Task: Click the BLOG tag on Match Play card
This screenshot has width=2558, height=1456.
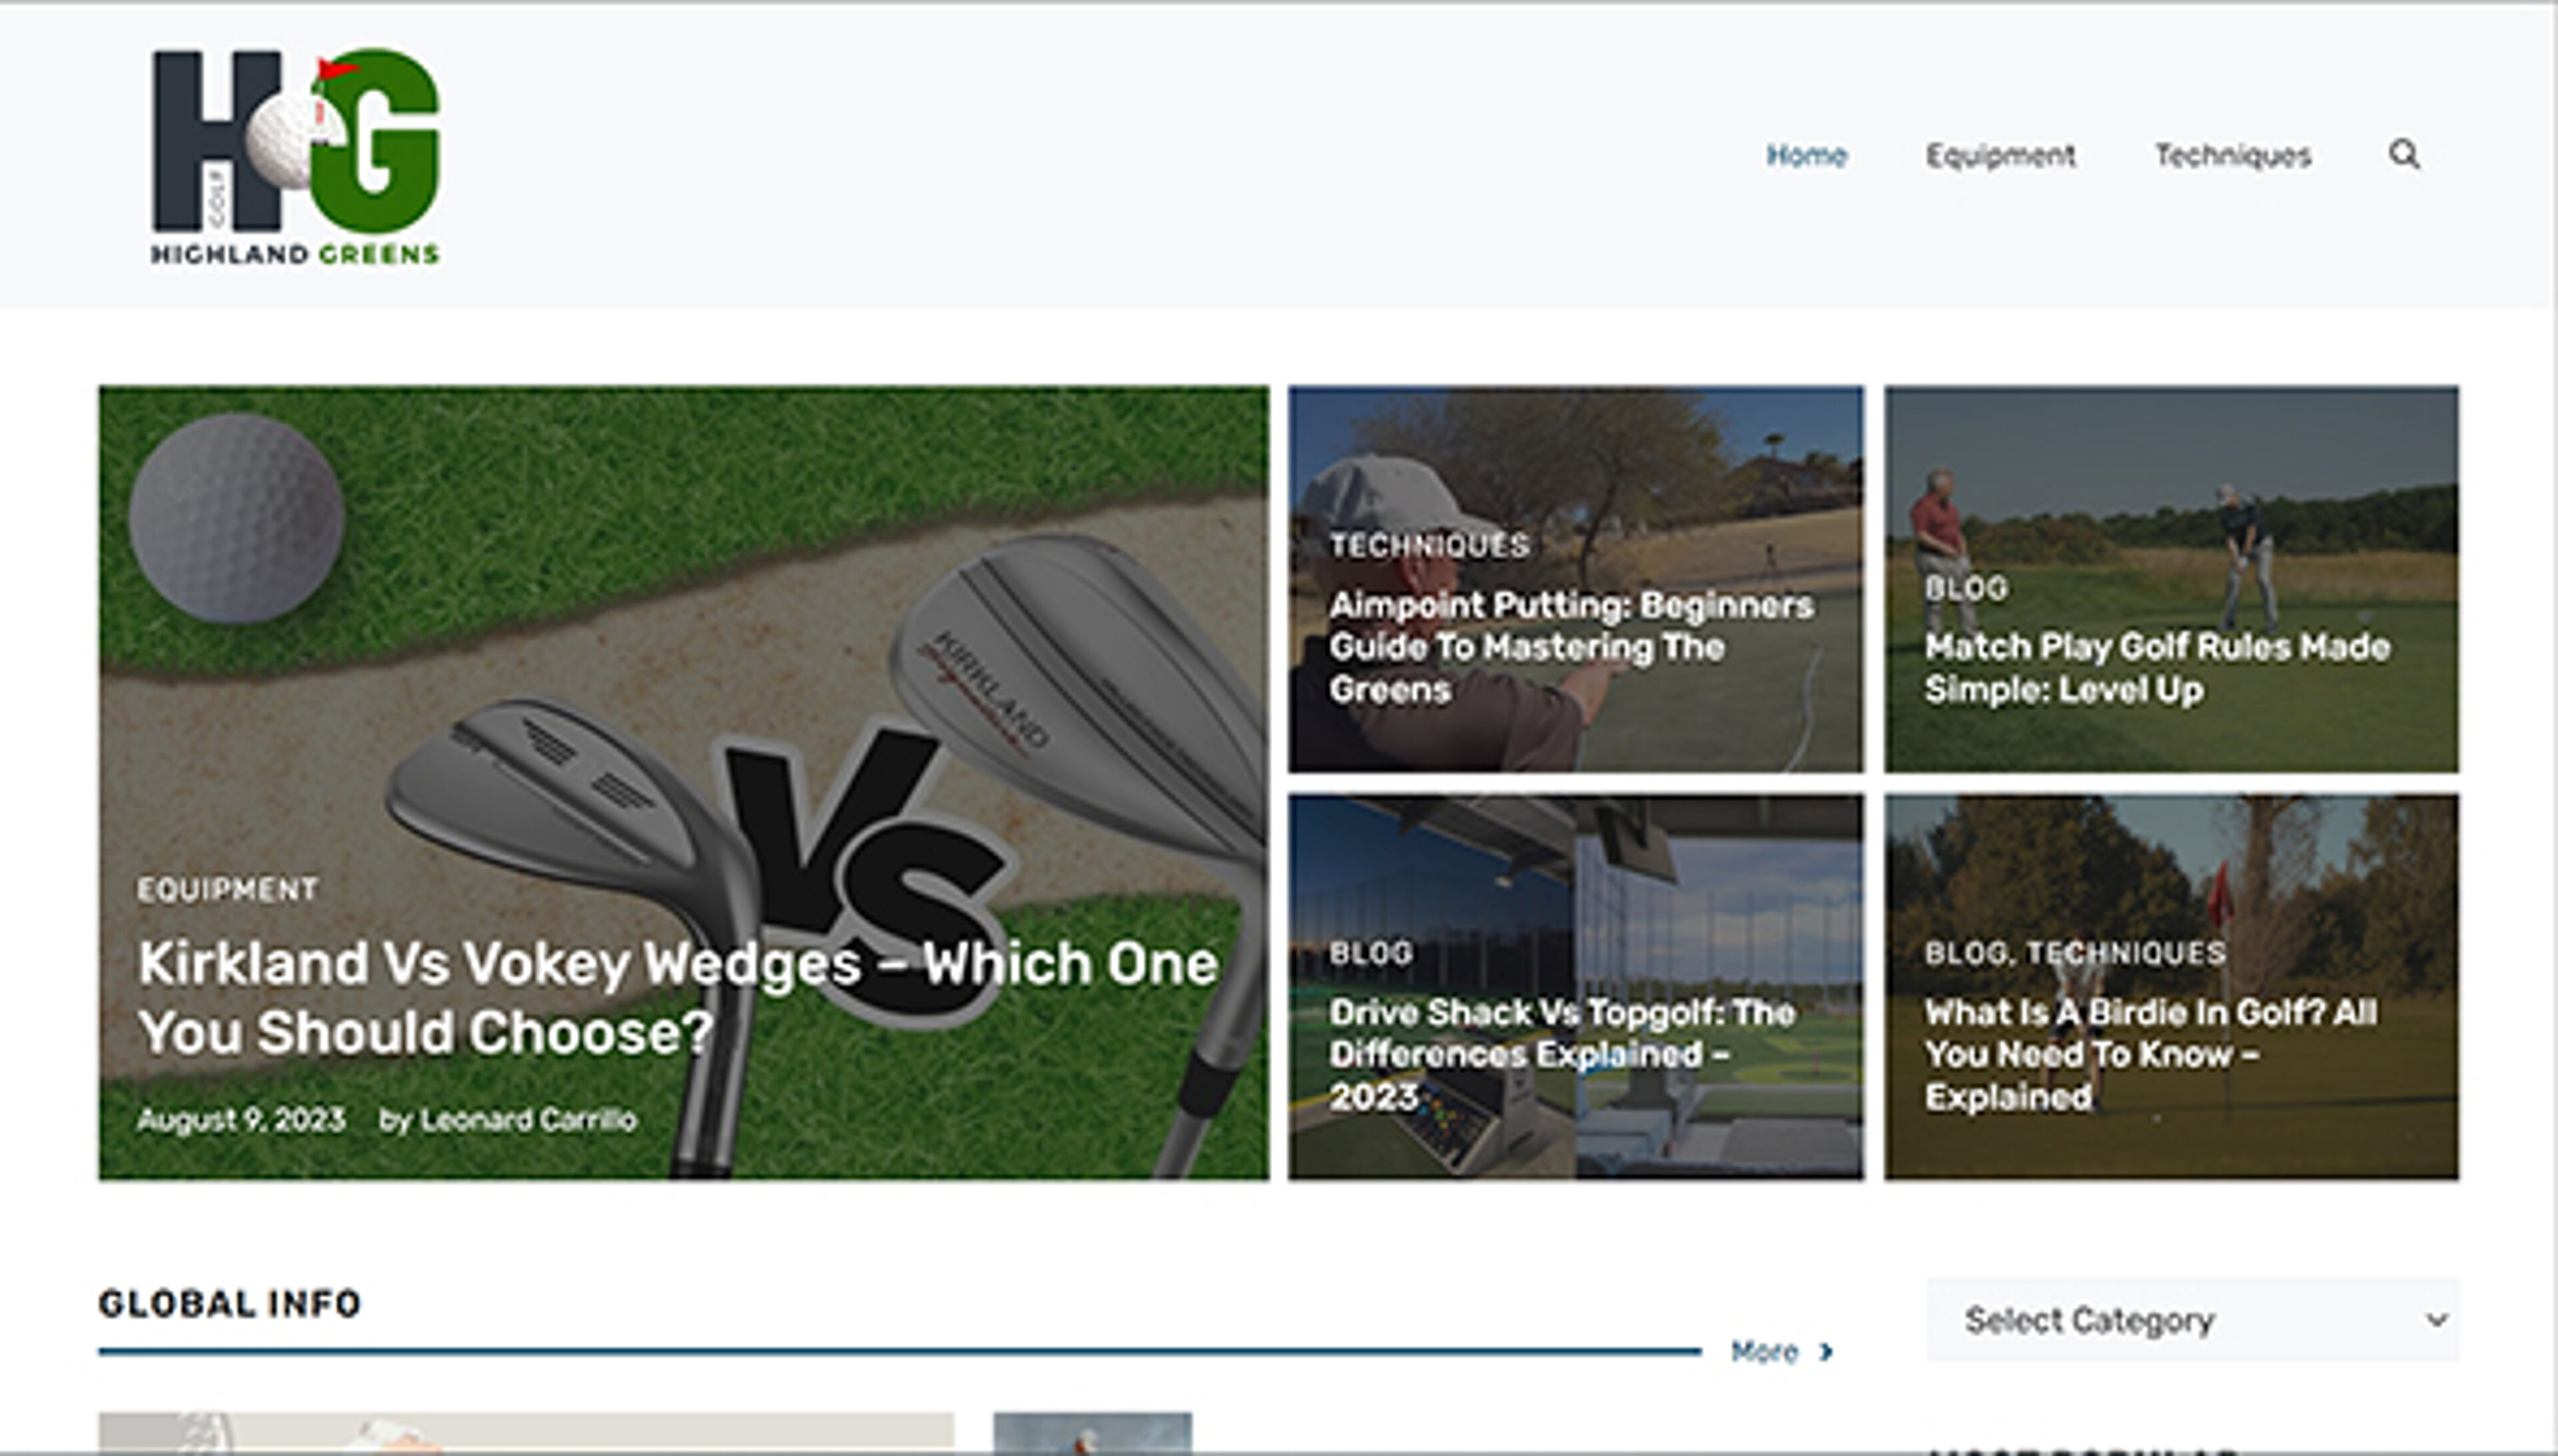Action: click(x=1968, y=589)
